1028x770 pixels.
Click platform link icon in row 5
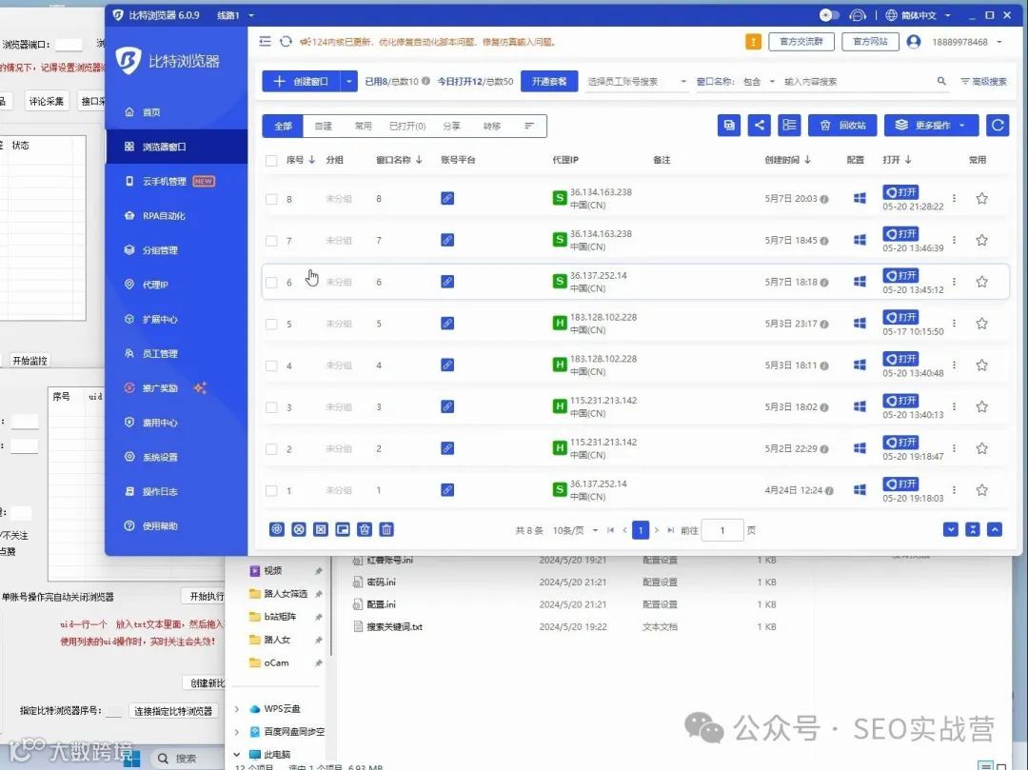click(447, 323)
